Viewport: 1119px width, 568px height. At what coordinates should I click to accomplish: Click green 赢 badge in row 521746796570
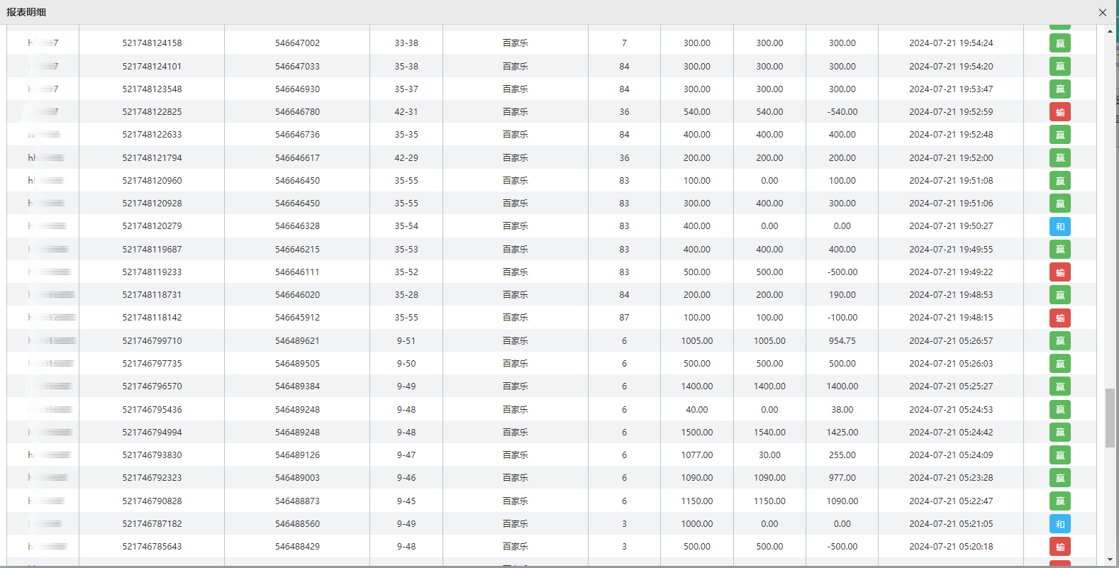pyautogui.click(x=1059, y=386)
